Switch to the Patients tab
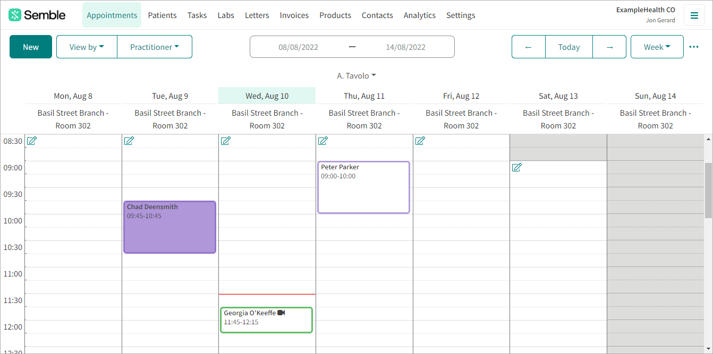This screenshot has width=713, height=354. click(x=162, y=15)
